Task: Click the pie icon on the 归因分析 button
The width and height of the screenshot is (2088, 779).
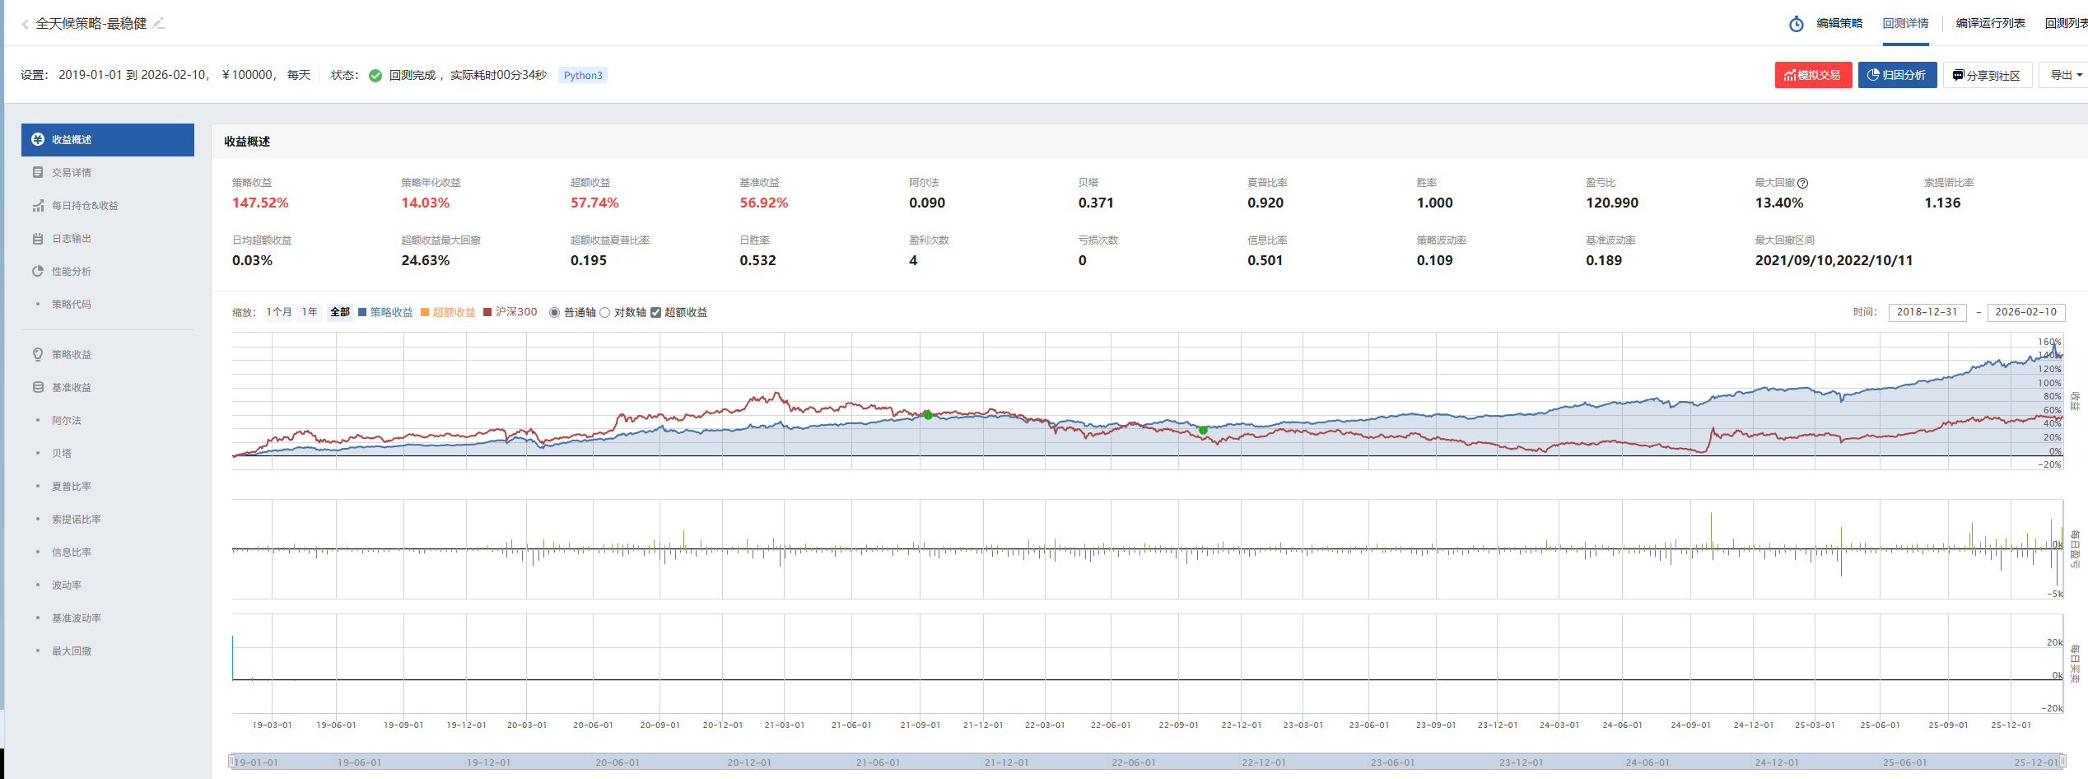Action: (1873, 75)
